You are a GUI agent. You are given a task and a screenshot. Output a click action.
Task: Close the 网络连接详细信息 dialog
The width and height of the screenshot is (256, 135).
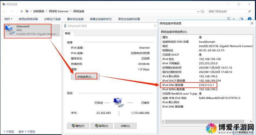pyautogui.click(x=252, y=23)
